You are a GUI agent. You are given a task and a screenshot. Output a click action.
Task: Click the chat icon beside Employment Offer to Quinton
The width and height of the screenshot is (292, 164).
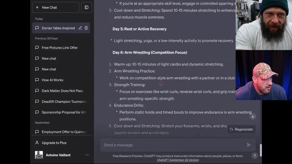pos(37,132)
